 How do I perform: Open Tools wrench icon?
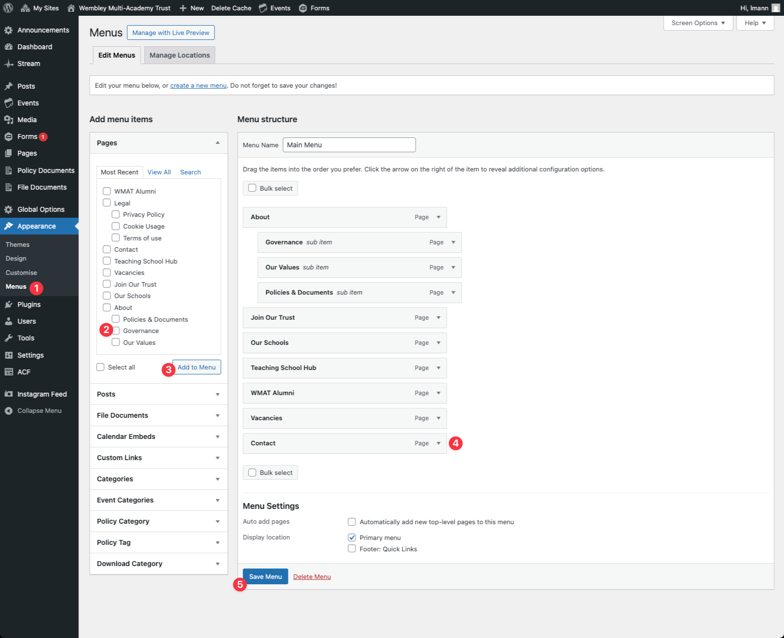point(8,338)
